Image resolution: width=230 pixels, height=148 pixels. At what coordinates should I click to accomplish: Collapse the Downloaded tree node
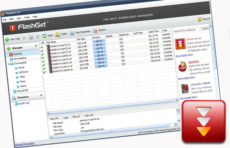coord(9,64)
